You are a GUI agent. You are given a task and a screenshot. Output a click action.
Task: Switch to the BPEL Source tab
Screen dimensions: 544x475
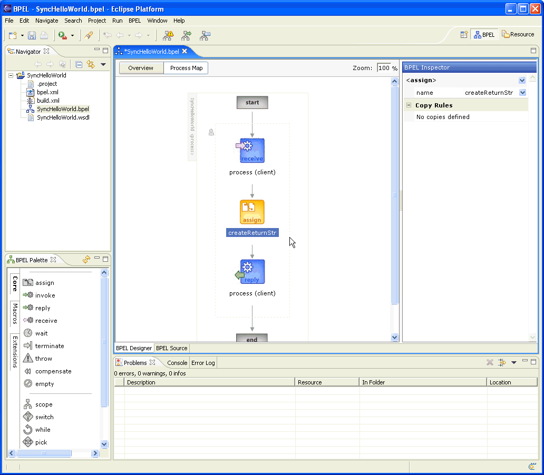point(172,348)
